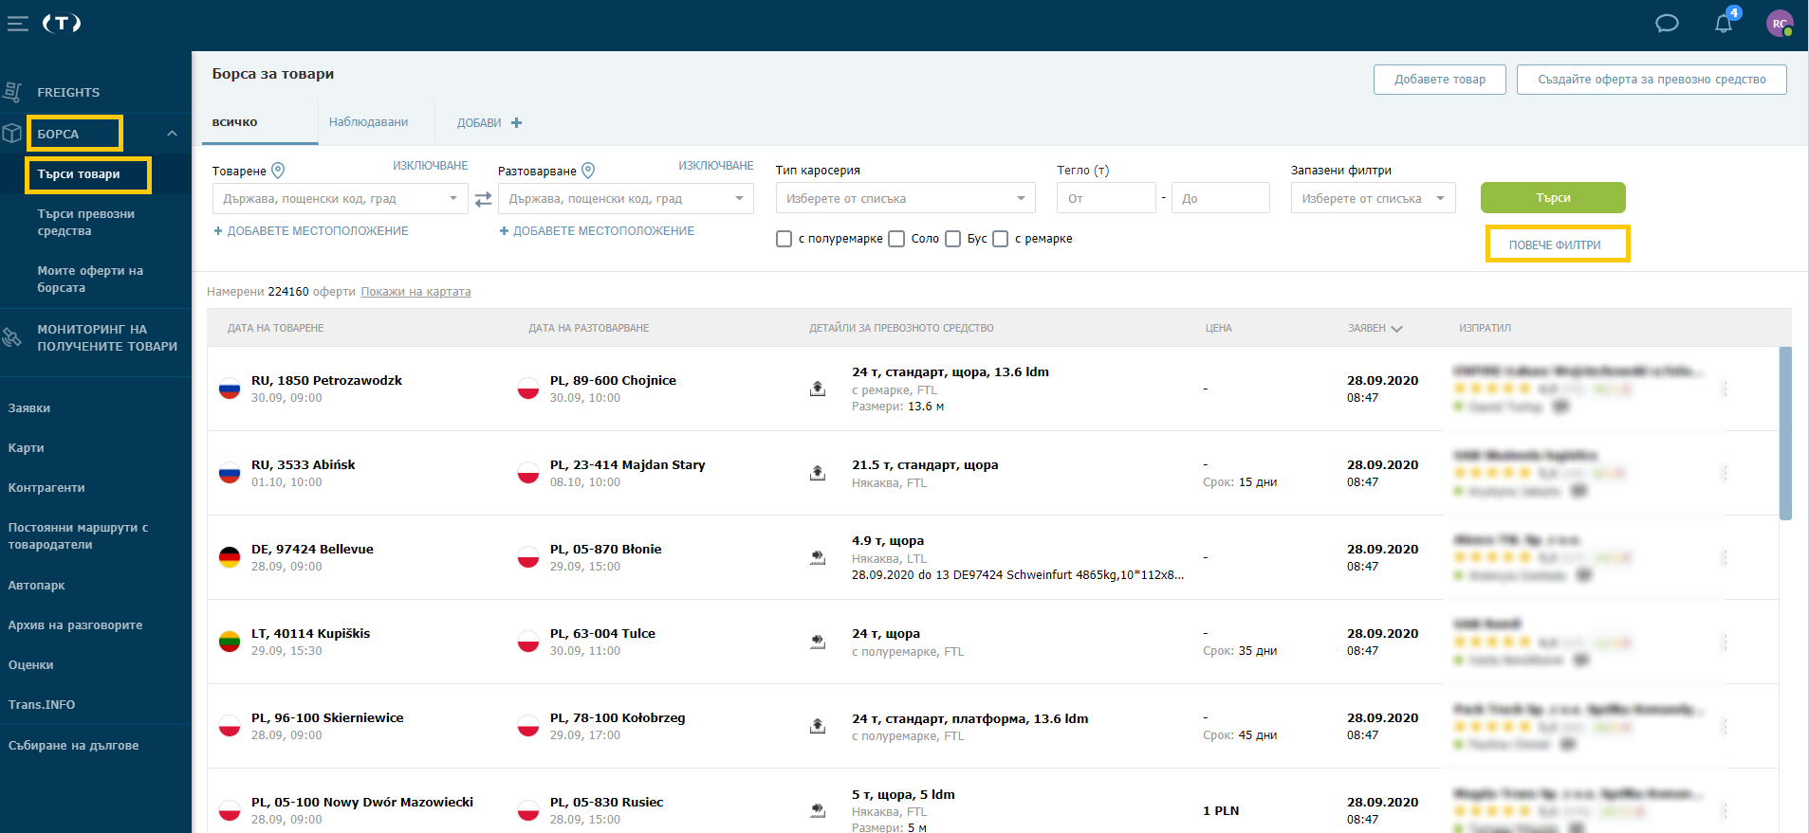Click the 'Покажи на картата' link
The image size is (1809, 833).
[415, 292]
